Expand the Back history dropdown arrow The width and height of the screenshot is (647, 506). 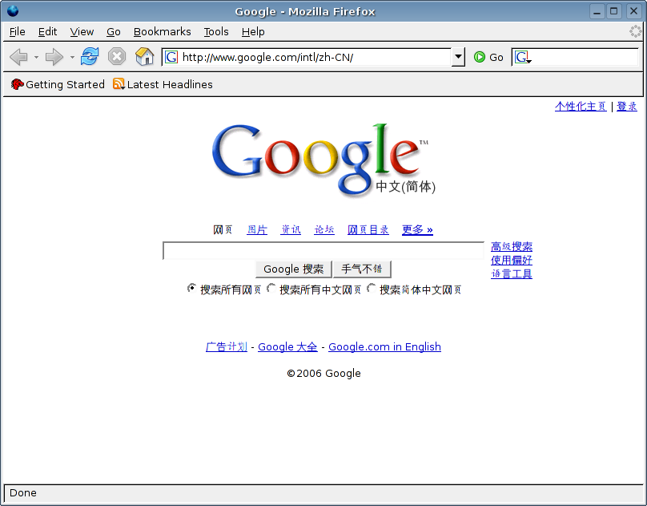tap(36, 57)
